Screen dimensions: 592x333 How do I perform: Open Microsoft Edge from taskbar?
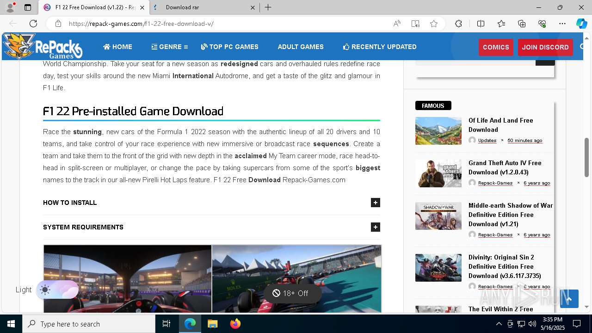pyautogui.click(x=190, y=324)
